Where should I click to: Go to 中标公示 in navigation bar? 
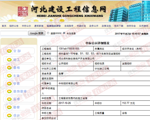[x=26, y=26]
